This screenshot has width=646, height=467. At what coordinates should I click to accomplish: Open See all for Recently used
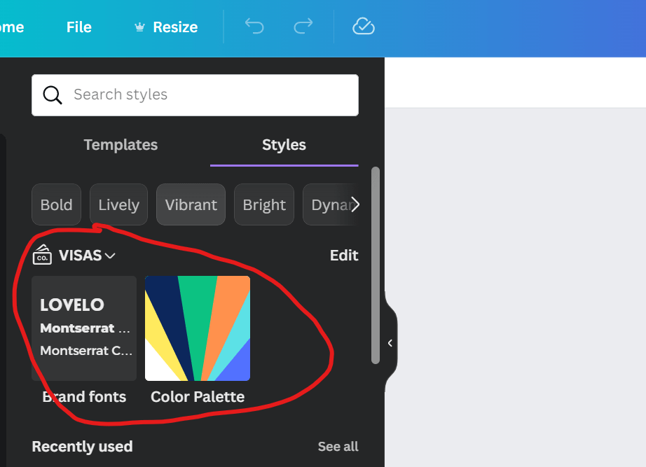[x=338, y=447]
